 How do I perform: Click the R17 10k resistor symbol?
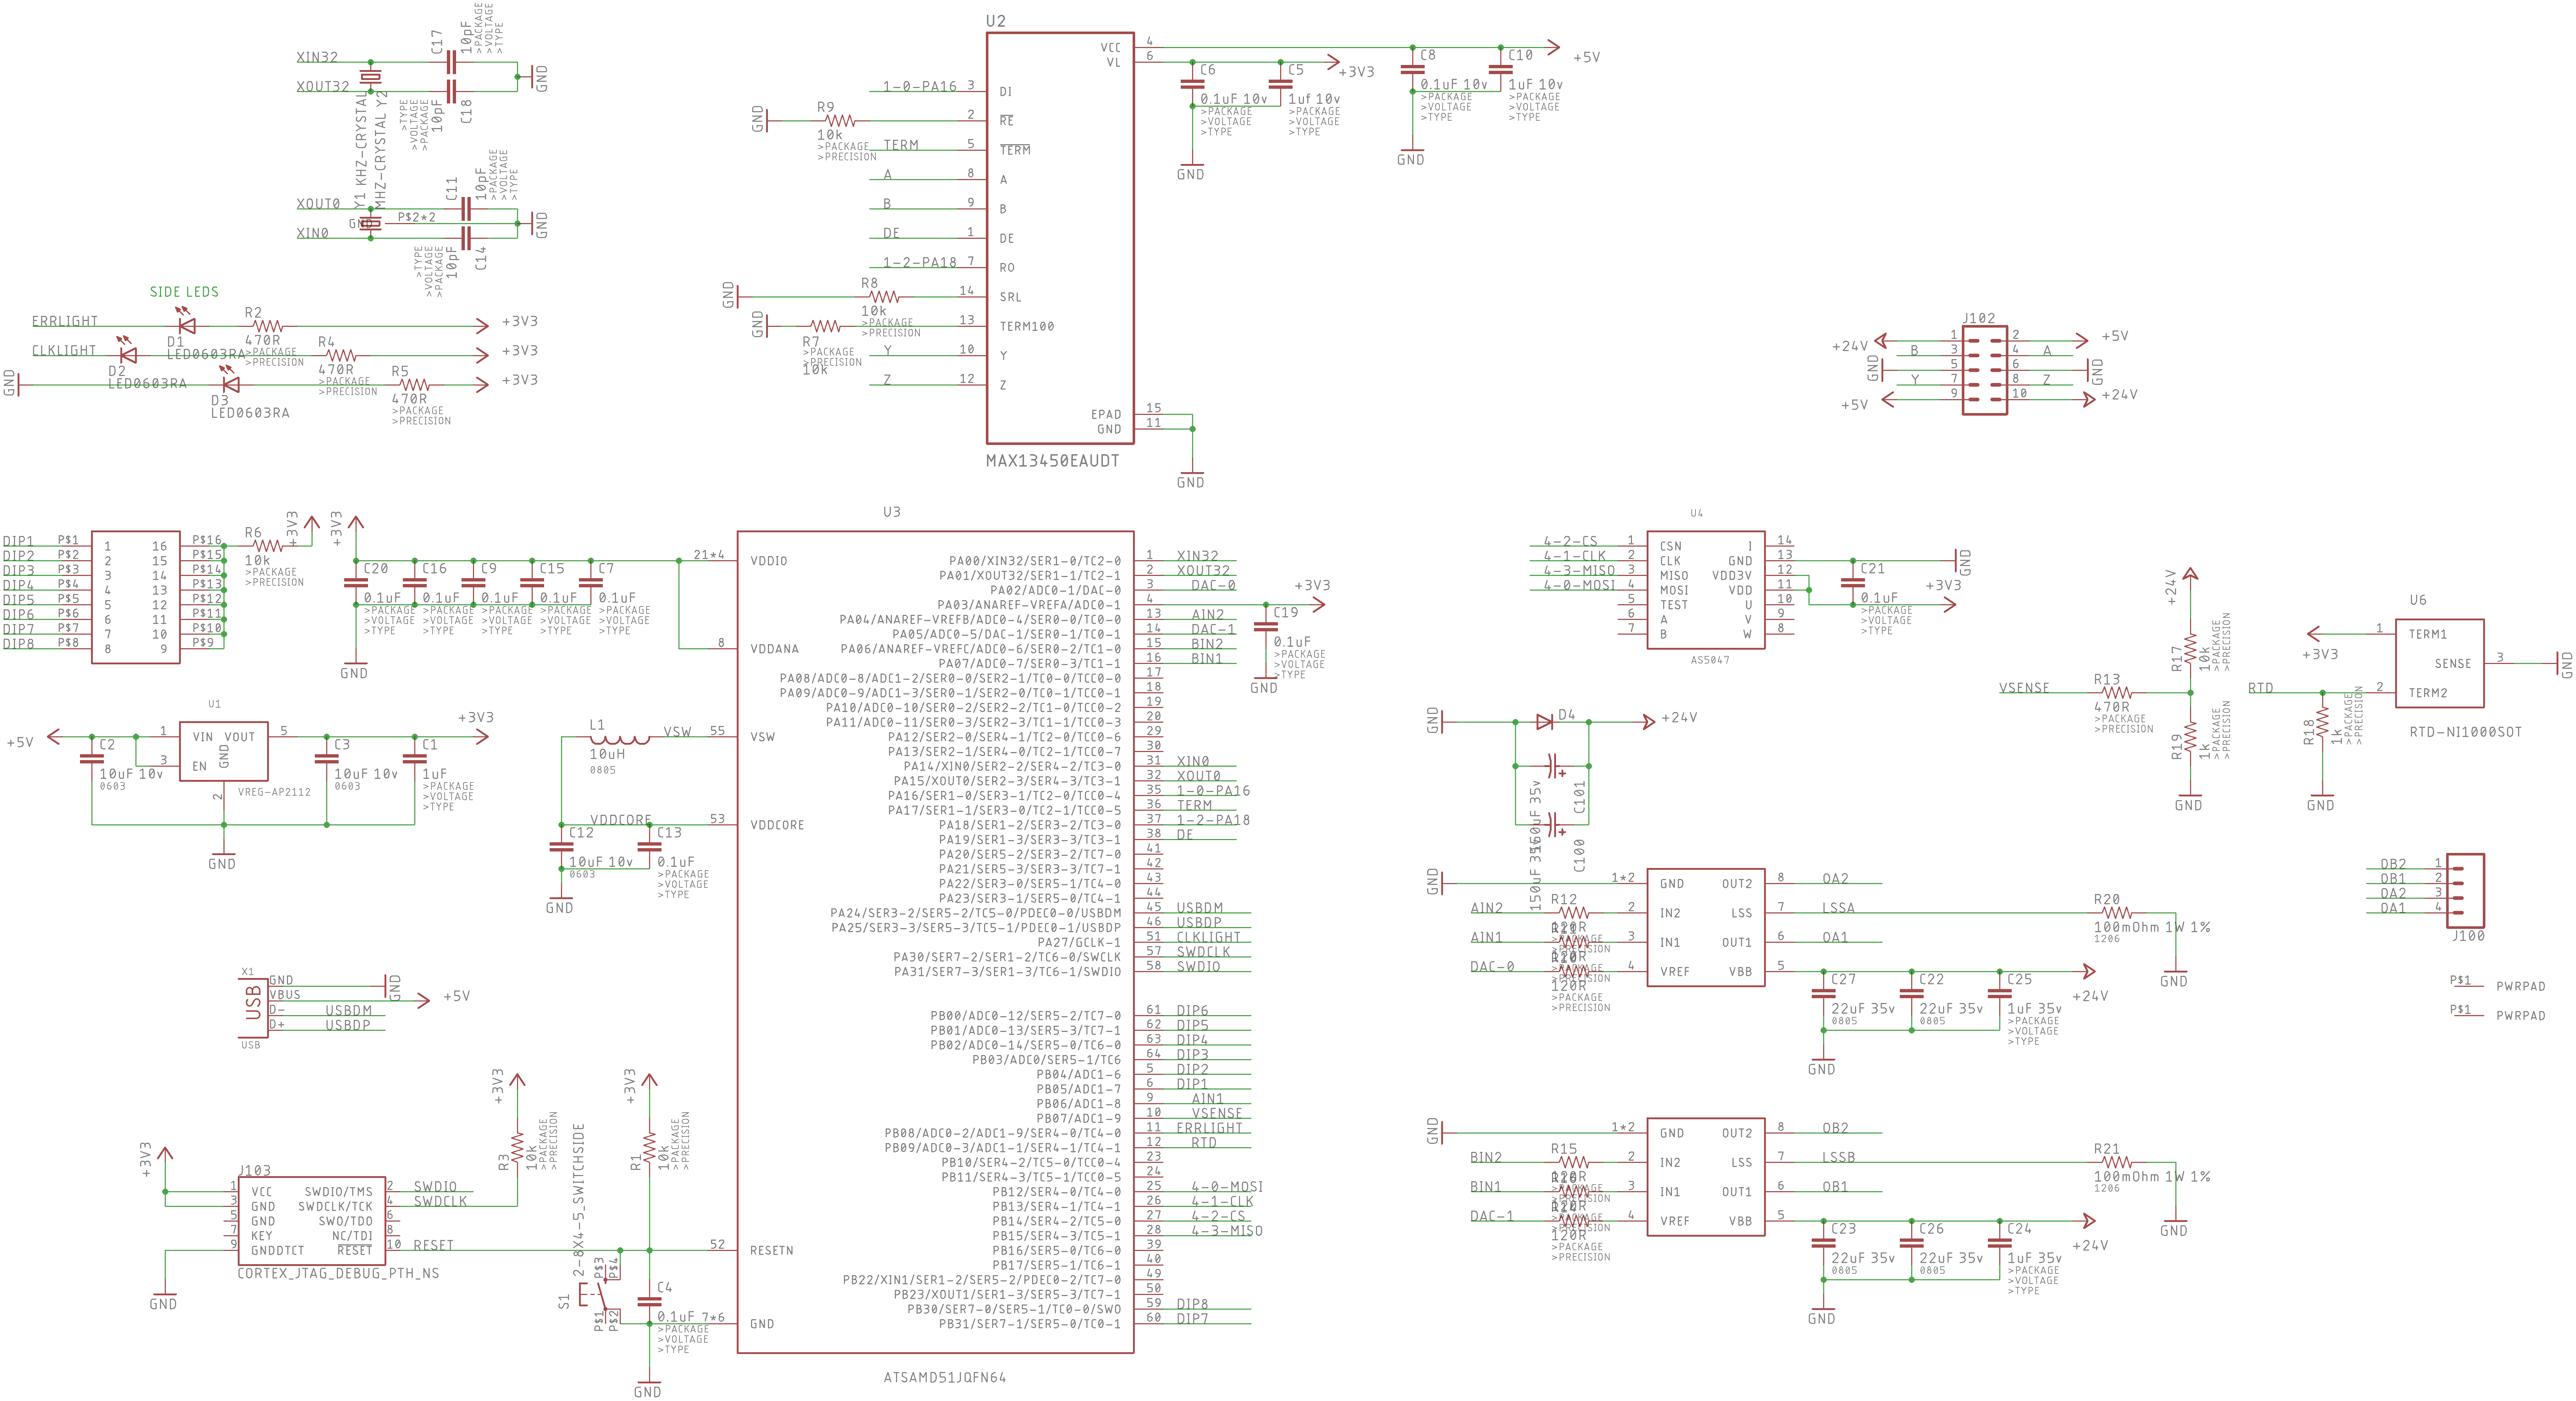(2190, 648)
